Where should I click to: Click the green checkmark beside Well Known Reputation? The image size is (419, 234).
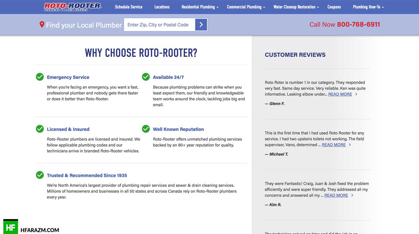146,129
